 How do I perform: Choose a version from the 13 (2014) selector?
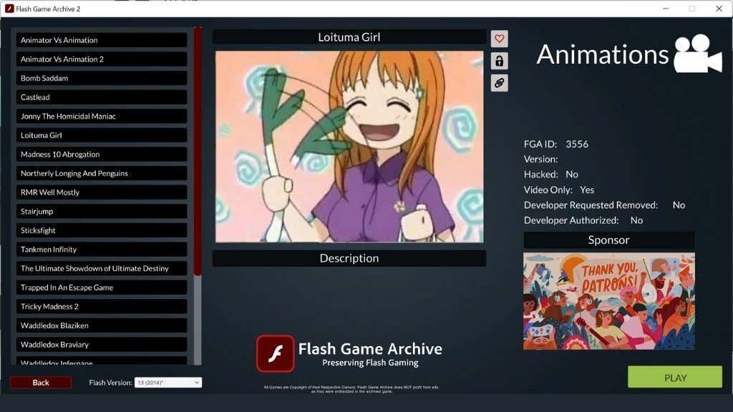coord(170,382)
